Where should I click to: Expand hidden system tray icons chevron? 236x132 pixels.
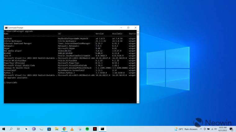pyautogui.click(x=201, y=129)
